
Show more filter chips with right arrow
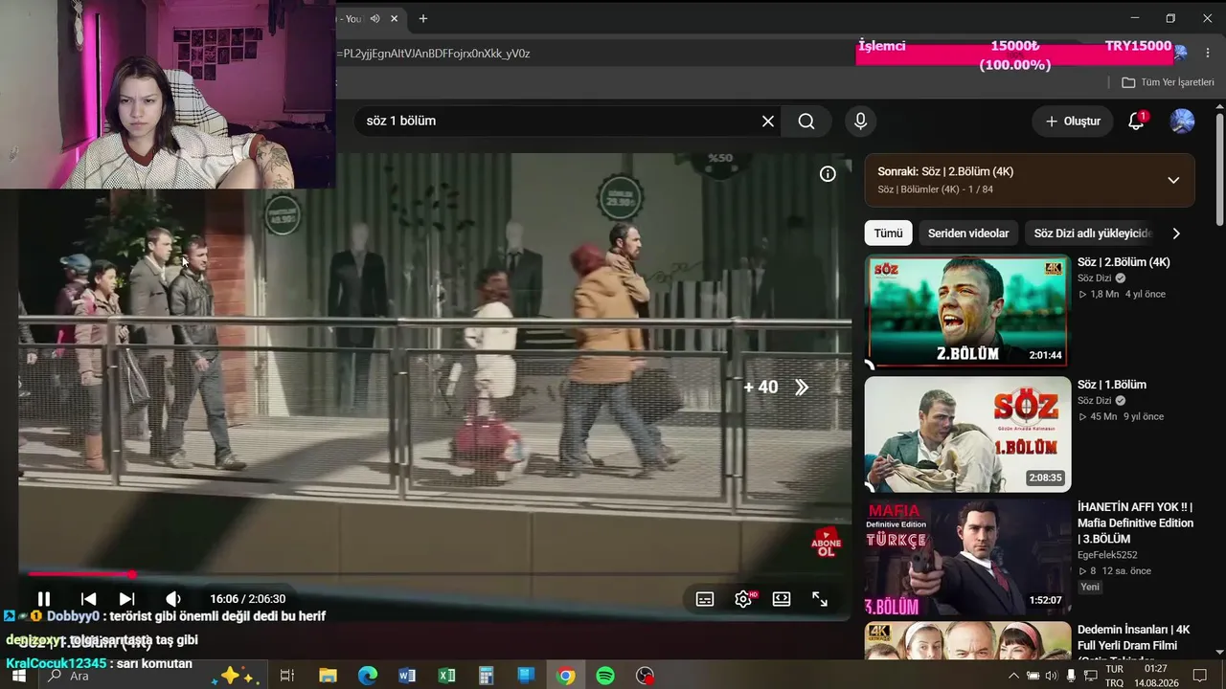(1176, 233)
